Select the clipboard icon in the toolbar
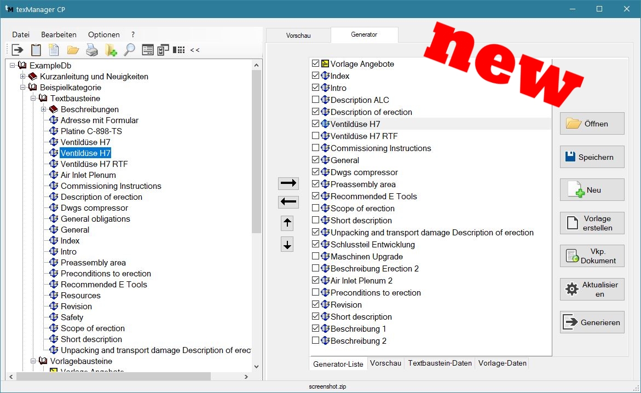 click(35, 49)
